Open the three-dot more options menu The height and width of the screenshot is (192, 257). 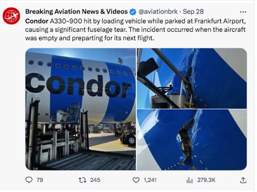click(x=243, y=11)
